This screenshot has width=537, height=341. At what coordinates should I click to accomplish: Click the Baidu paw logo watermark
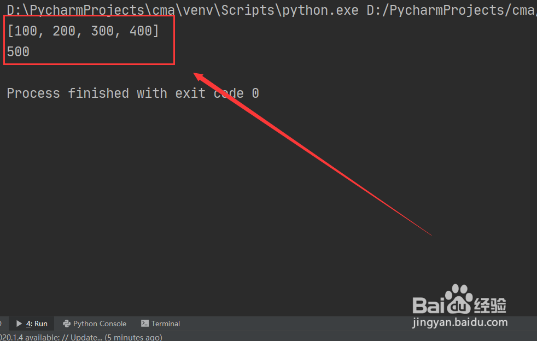pos(459,298)
